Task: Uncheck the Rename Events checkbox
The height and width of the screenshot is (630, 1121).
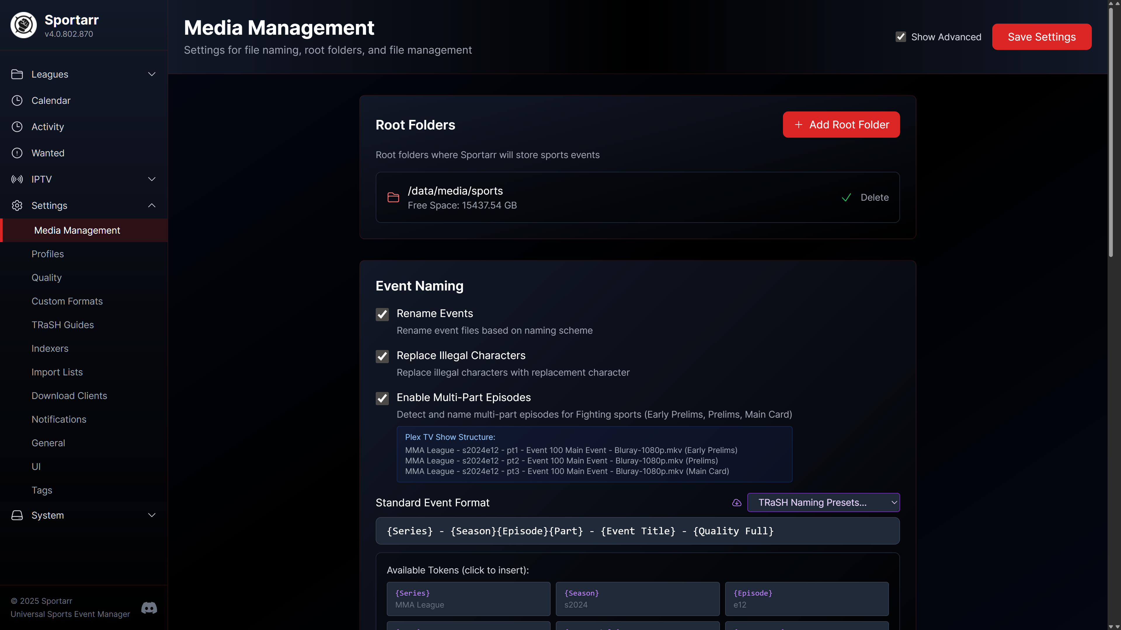Action: pos(382,314)
